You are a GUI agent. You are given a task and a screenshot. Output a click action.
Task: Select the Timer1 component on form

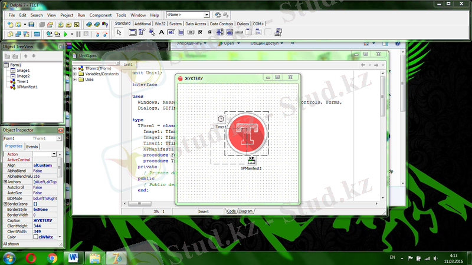pos(220,120)
